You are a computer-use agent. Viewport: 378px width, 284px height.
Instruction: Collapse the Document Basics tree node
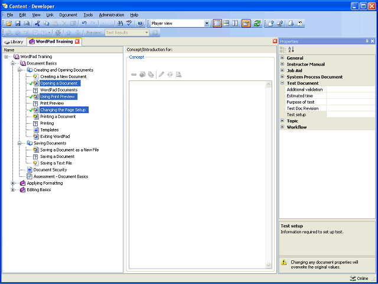coord(13,63)
